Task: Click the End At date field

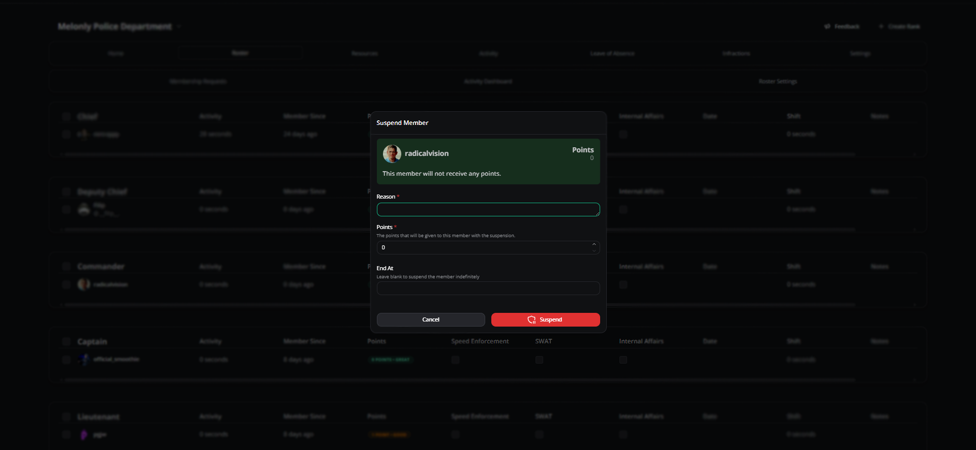Action: 488,288
